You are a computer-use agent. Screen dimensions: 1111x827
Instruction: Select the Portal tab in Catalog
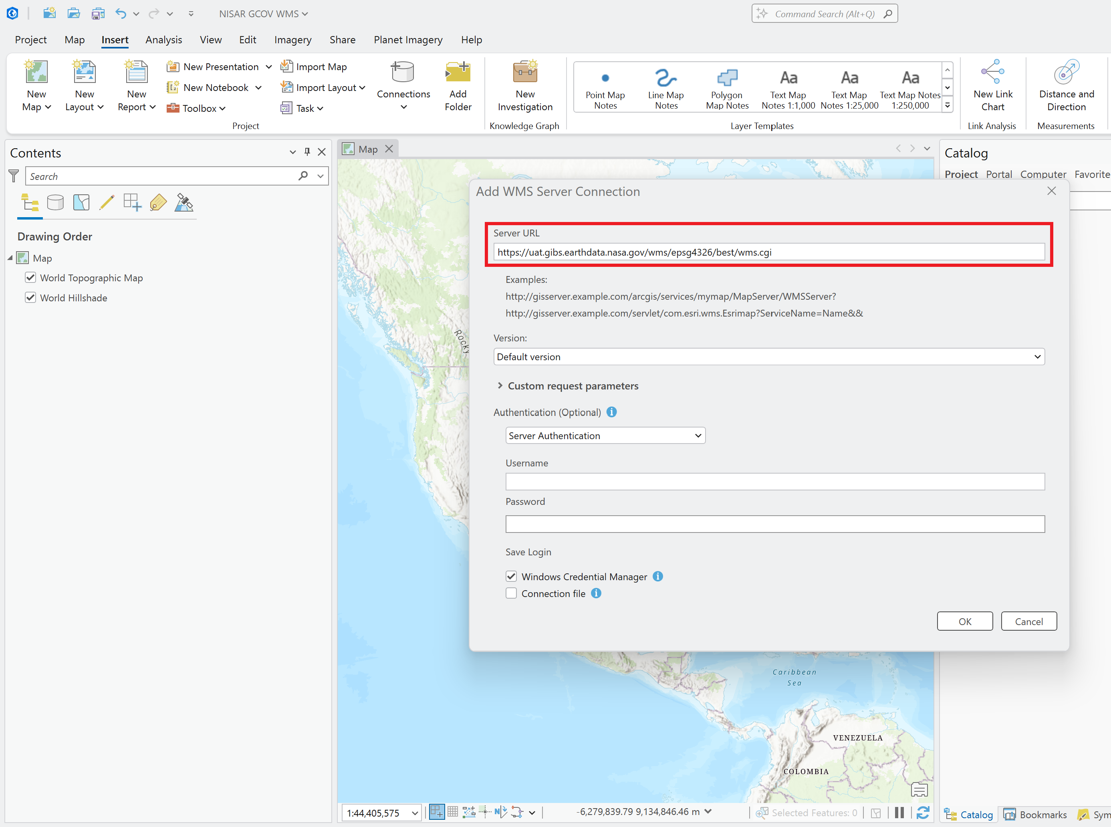pos(999,174)
